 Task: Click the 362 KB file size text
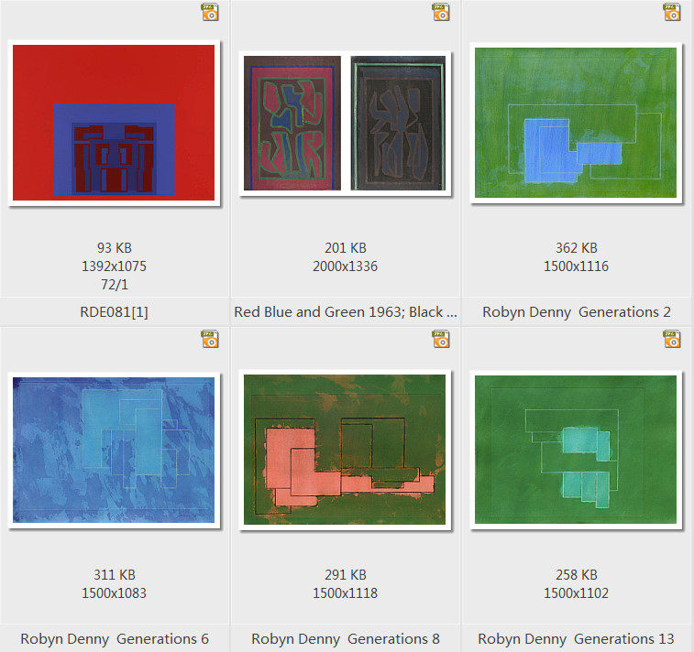pyautogui.click(x=577, y=248)
